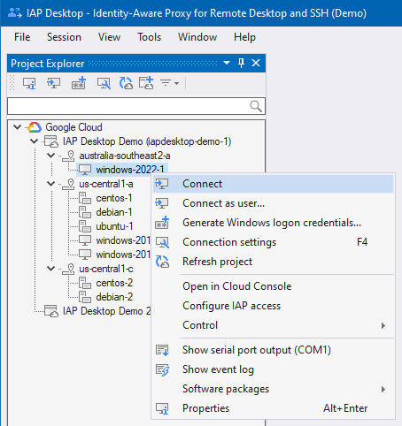Viewport: 402px width, 426px height.
Task: Close the Project Explorer panel
Action: (256, 63)
